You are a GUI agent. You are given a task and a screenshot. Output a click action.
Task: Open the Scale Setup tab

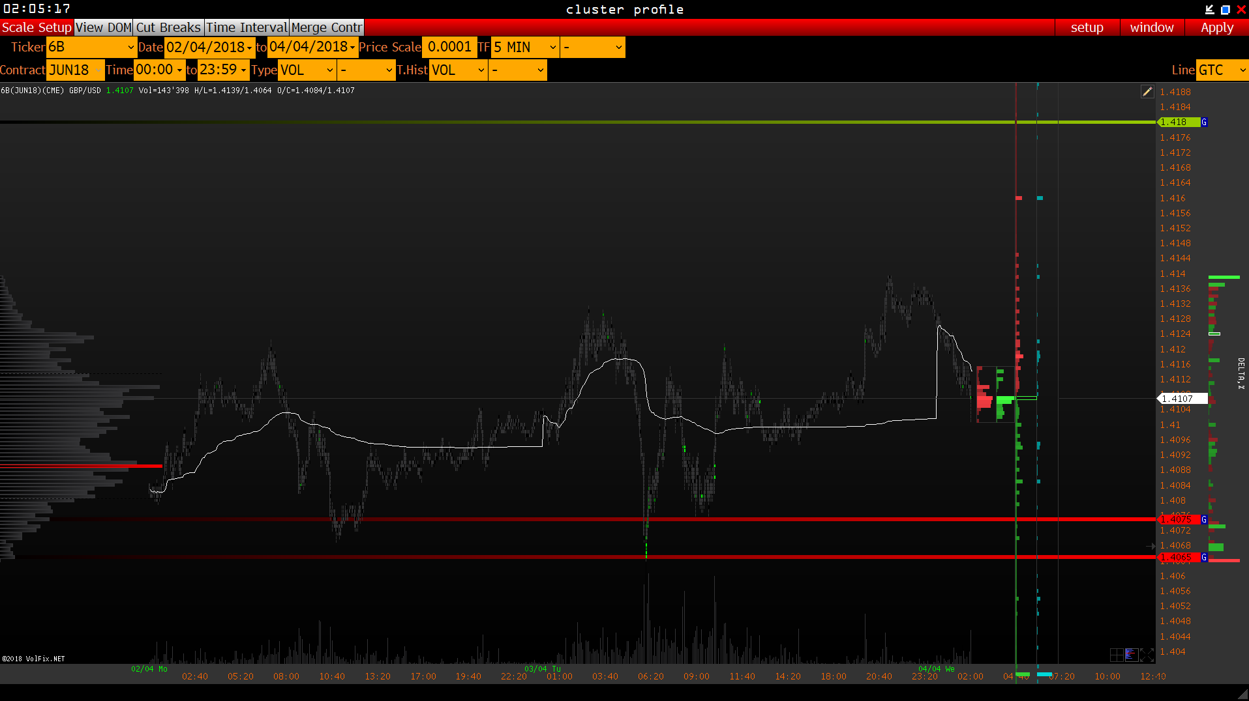pos(37,27)
